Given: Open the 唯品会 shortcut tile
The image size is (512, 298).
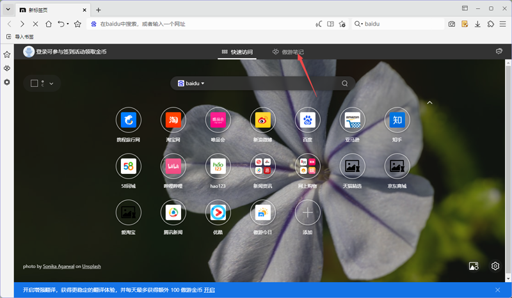Looking at the screenshot, I should point(218,120).
